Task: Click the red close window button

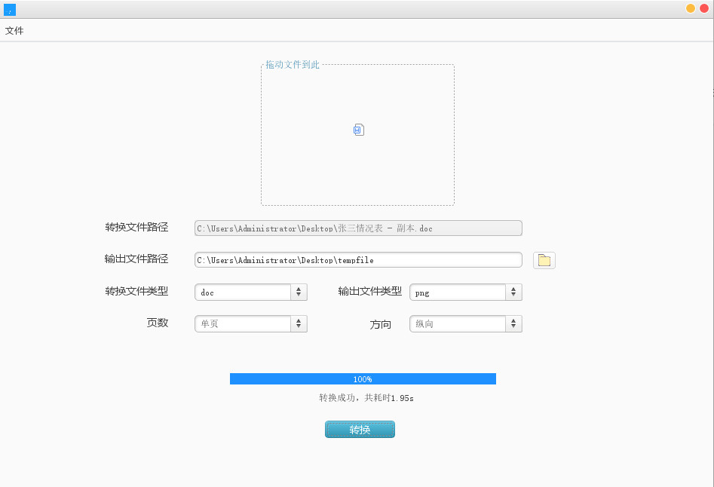Action: [704, 8]
